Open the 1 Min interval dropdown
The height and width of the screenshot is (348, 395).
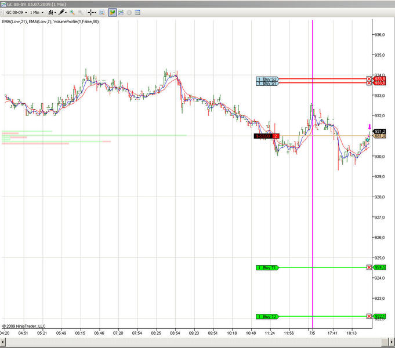click(37, 12)
